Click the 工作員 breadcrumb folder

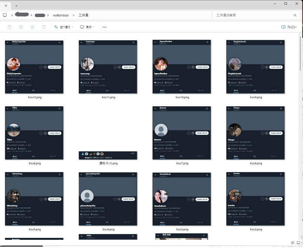tap(83, 15)
